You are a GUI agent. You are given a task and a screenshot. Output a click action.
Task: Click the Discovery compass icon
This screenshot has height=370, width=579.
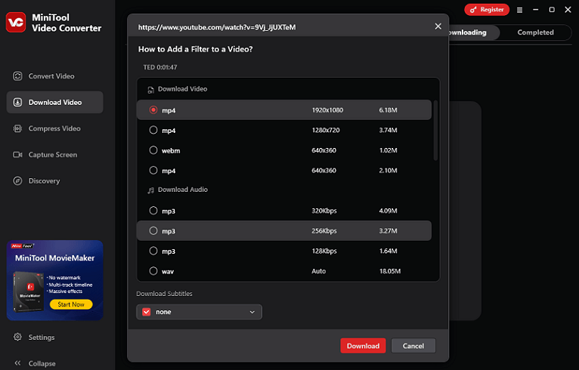(x=17, y=180)
